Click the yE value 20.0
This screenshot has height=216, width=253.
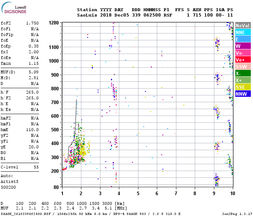click(x=34, y=147)
